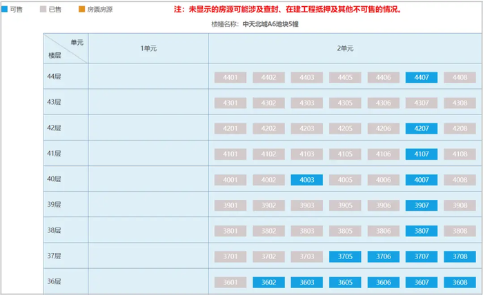Click sold unit 4401
The image size is (483, 295).
pos(230,77)
